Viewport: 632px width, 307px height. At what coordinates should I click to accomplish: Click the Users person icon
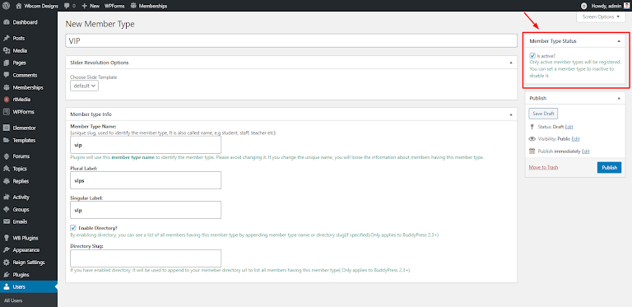point(6,287)
